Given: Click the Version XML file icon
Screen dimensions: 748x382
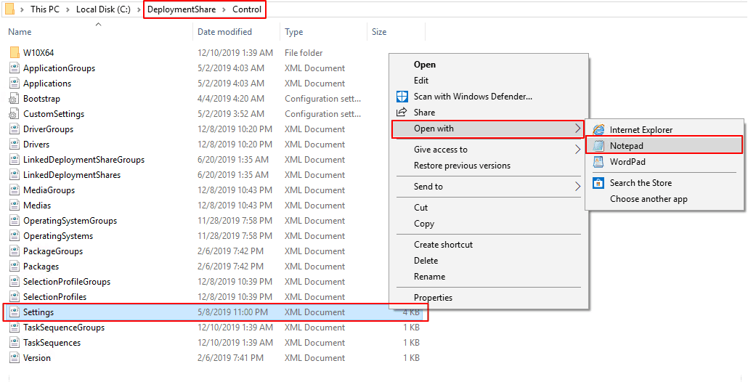Looking at the screenshot, I should (x=15, y=358).
